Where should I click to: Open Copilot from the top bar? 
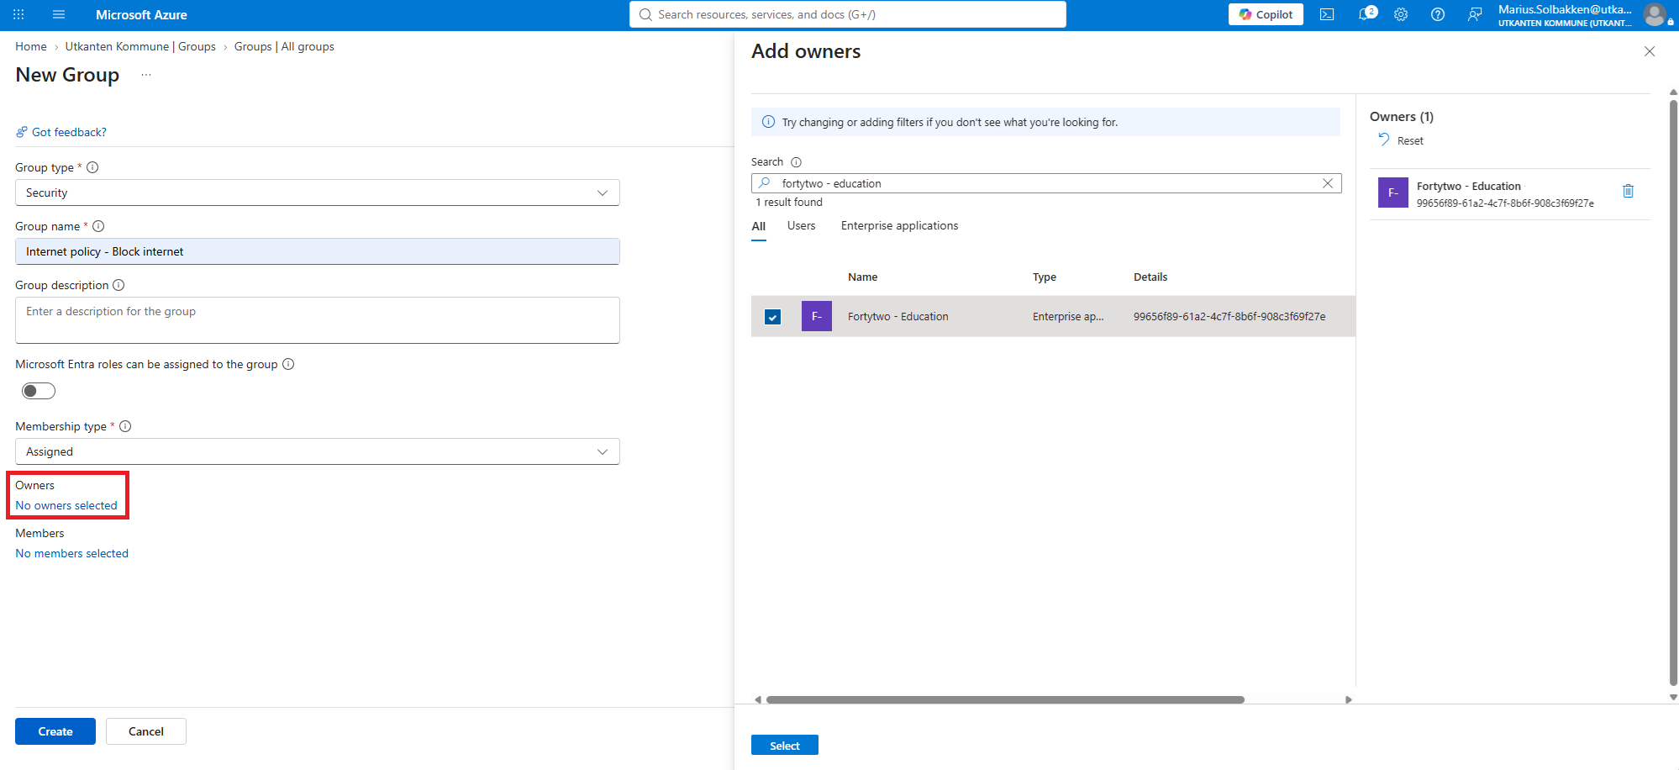tap(1266, 14)
